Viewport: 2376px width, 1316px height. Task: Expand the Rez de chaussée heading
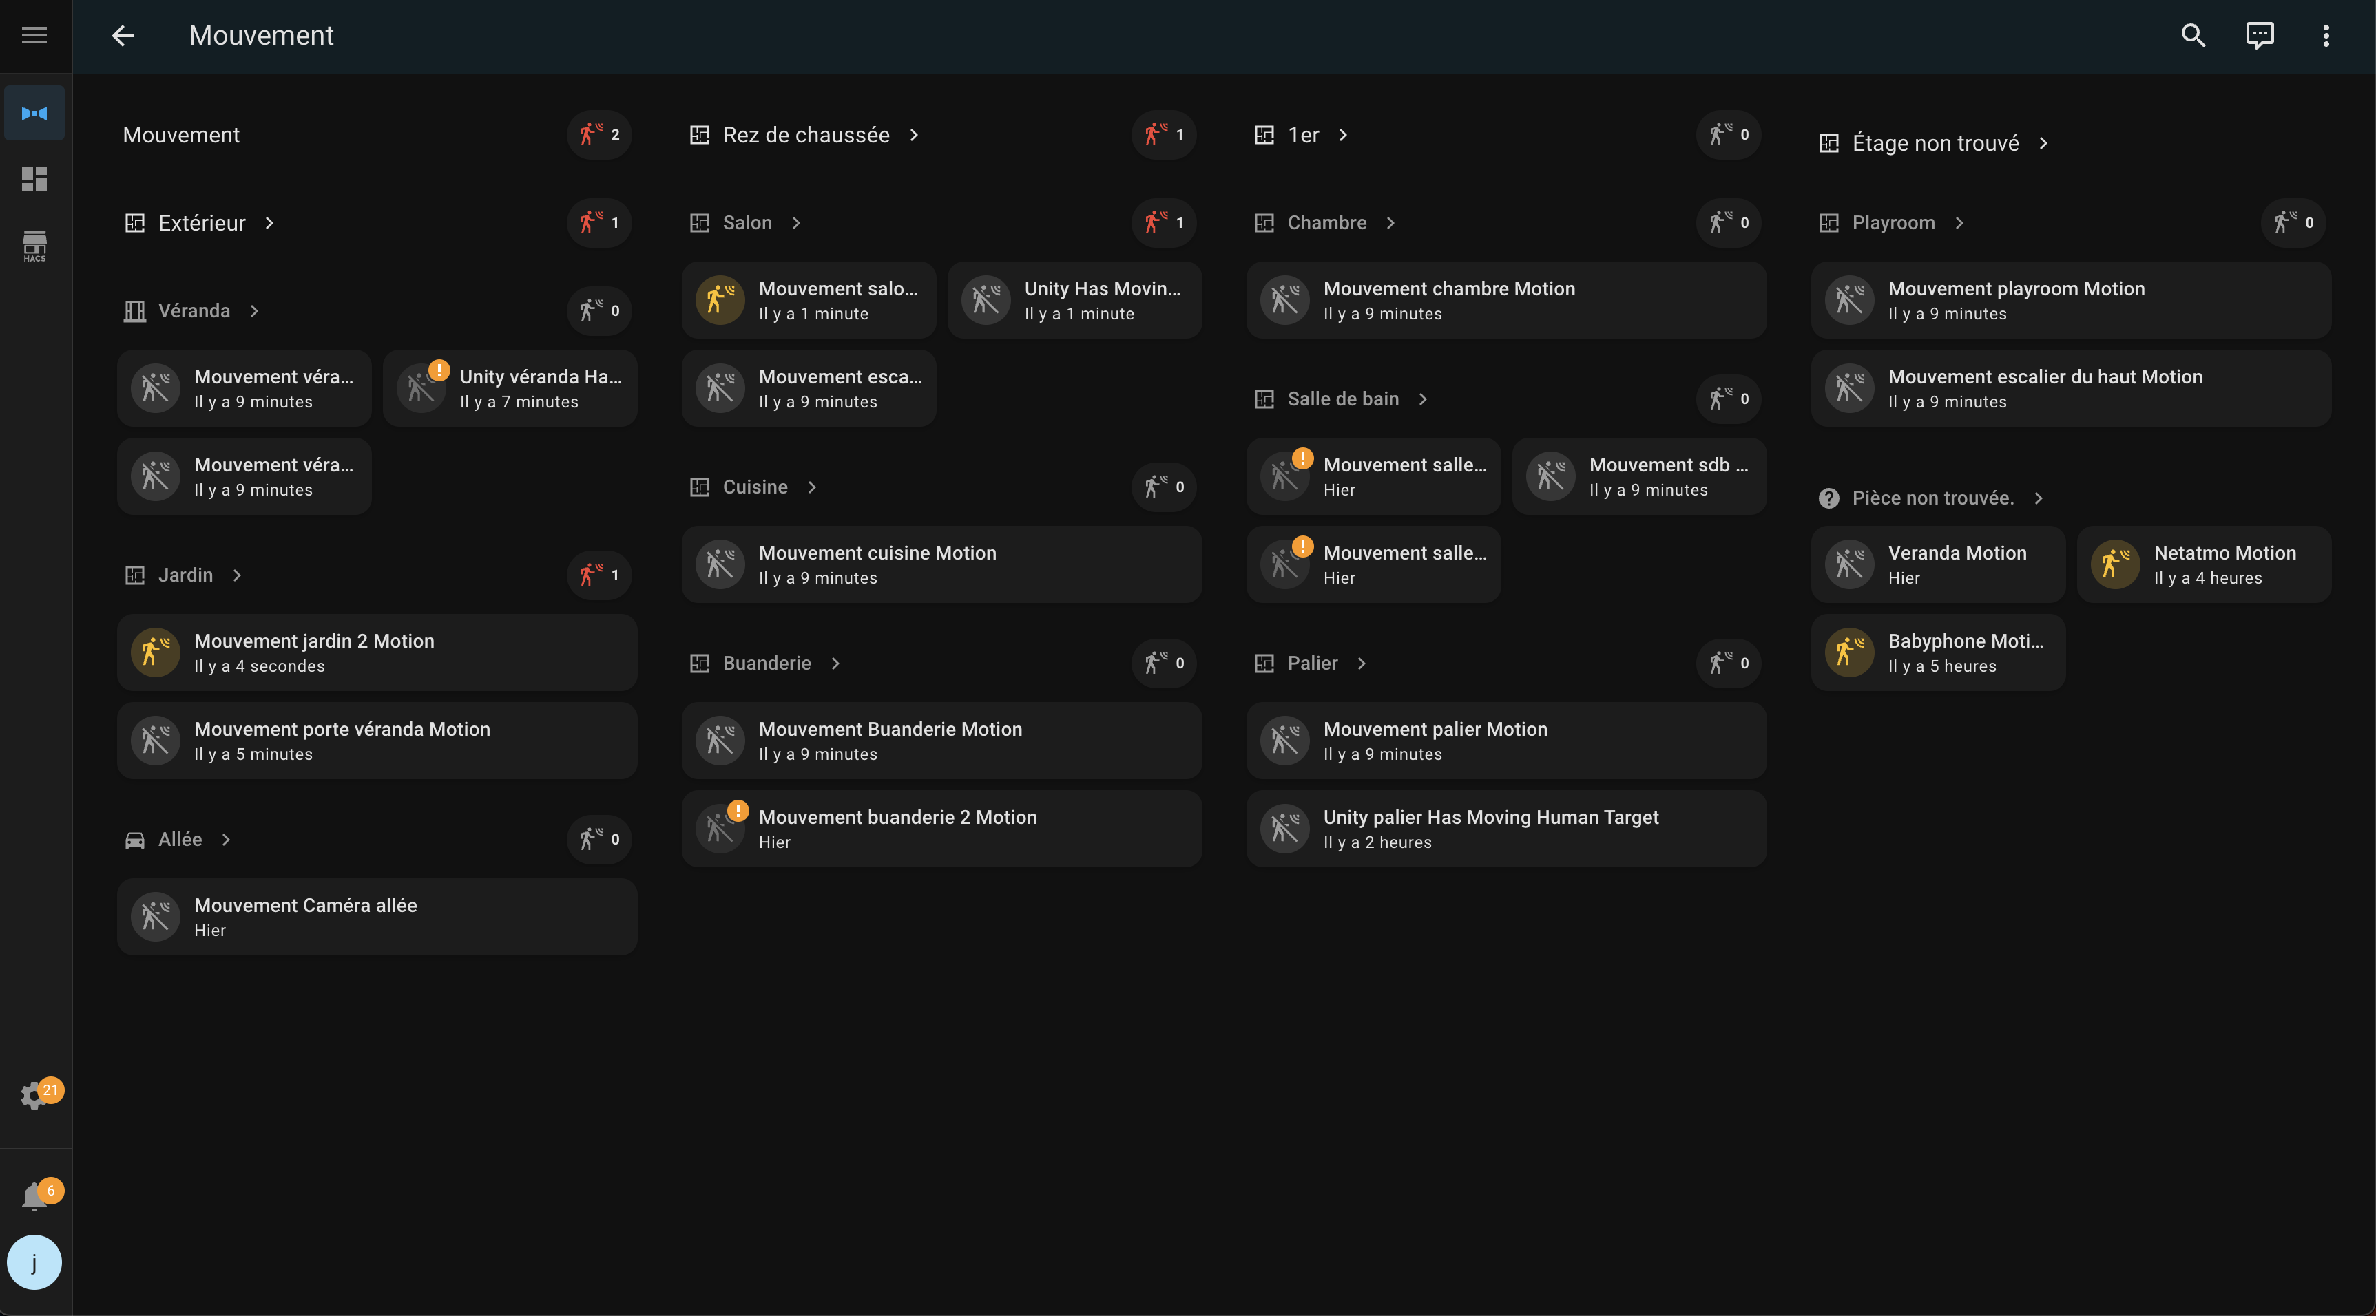(x=805, y=134)
